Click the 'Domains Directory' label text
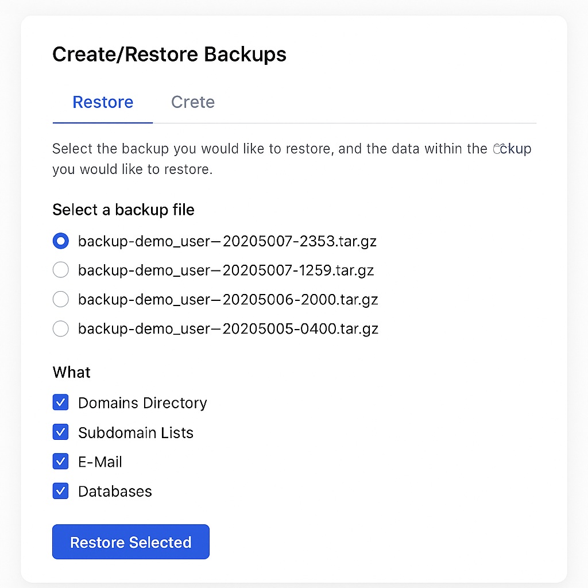This screenshot has height=588, width=588. (x=142, y=403)
